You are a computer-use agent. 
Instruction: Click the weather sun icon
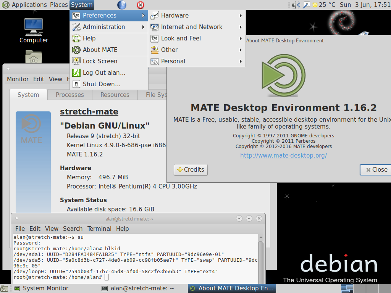coord(315,5)
